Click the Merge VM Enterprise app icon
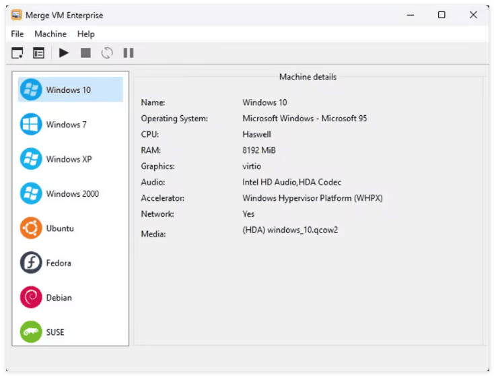Image resolution: width=494 pixels, height=376 pixels. 16,15
